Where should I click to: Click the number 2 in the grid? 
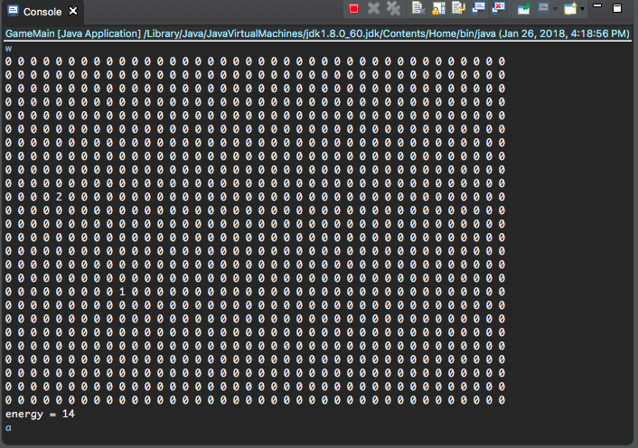58,197
